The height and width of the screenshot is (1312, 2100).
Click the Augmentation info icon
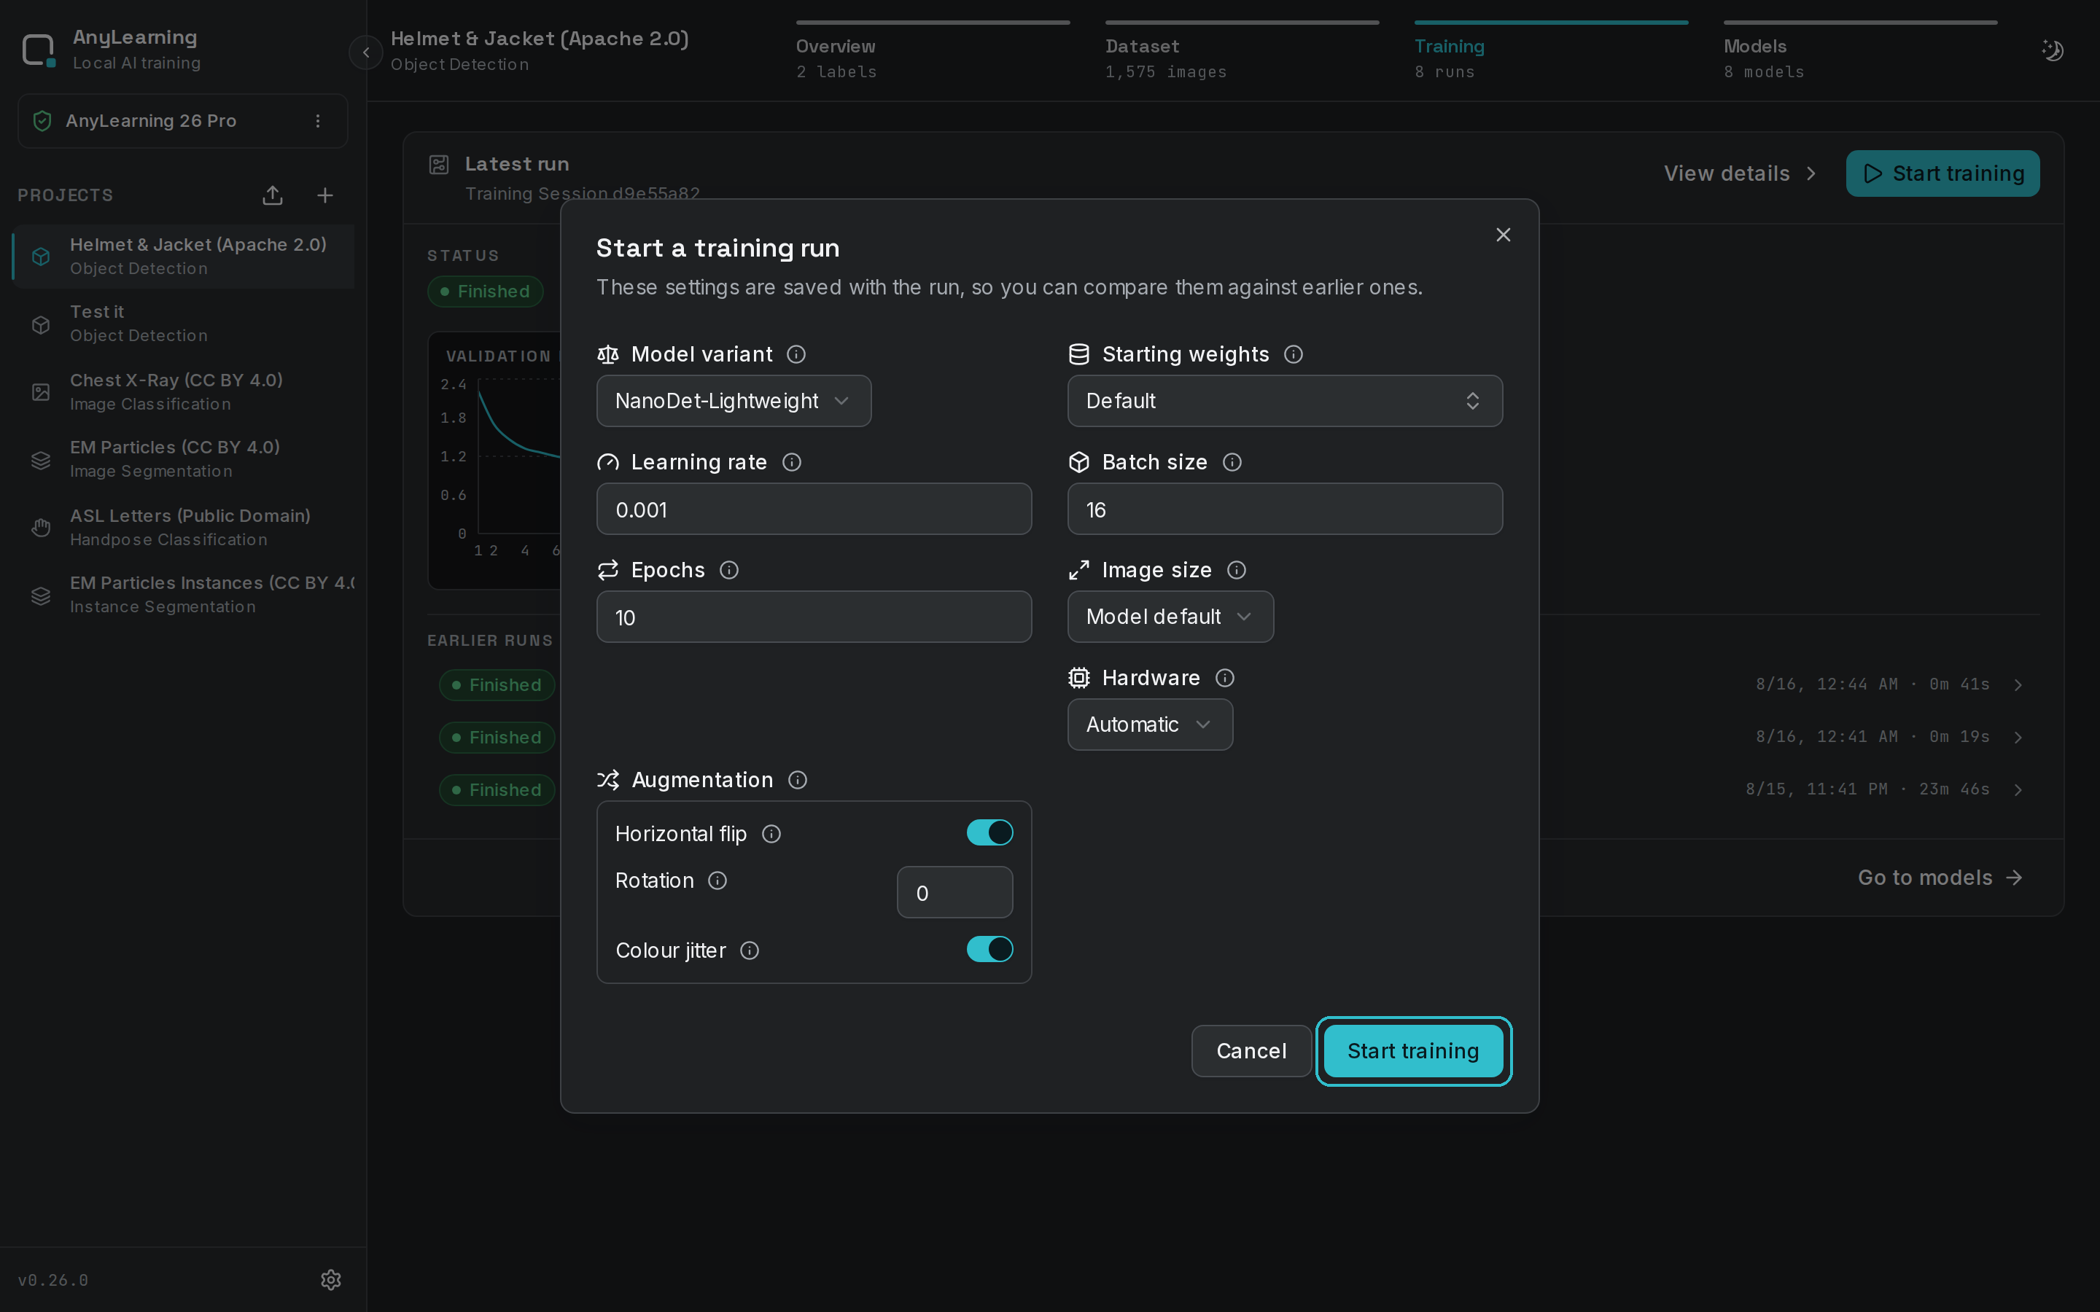coord(798,780)
